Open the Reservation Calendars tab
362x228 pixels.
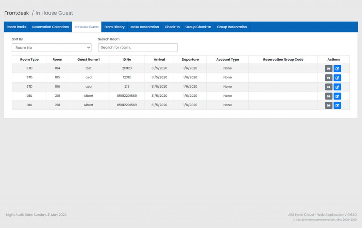[x=50, y=27]
